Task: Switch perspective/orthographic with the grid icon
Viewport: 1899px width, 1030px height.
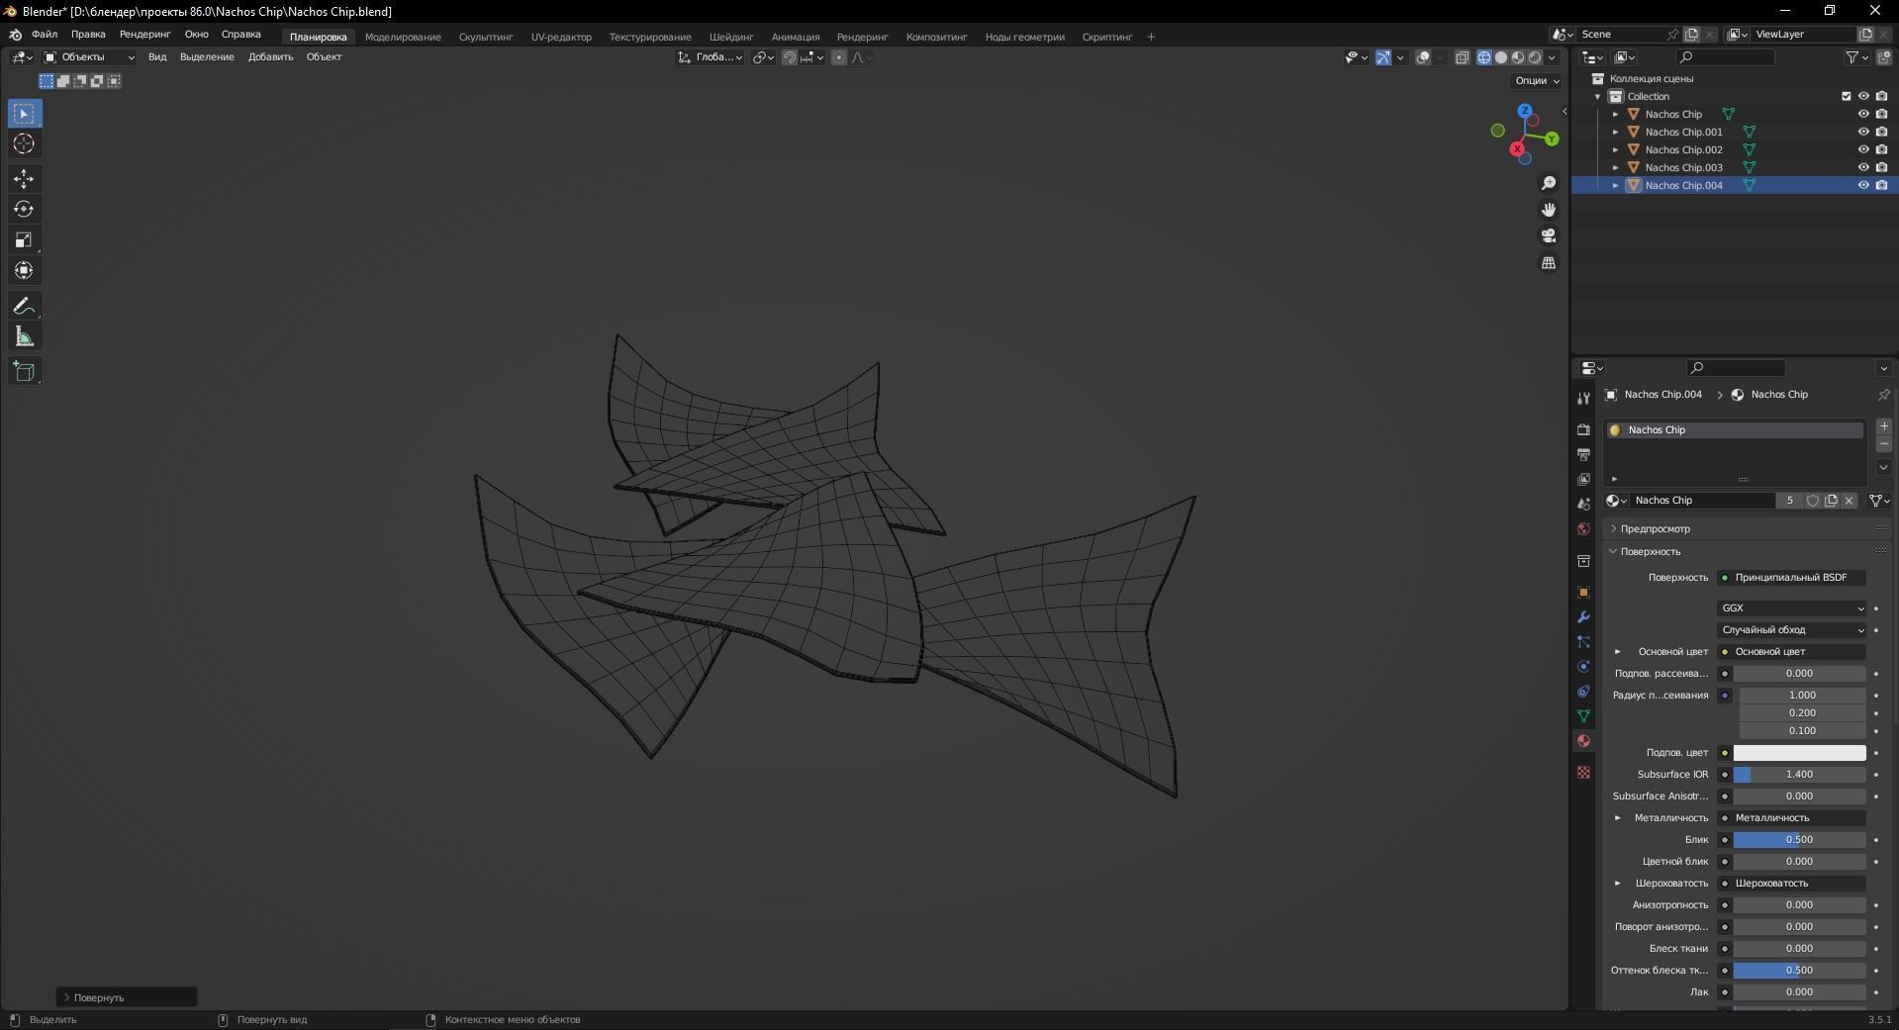Action: 1549,263
